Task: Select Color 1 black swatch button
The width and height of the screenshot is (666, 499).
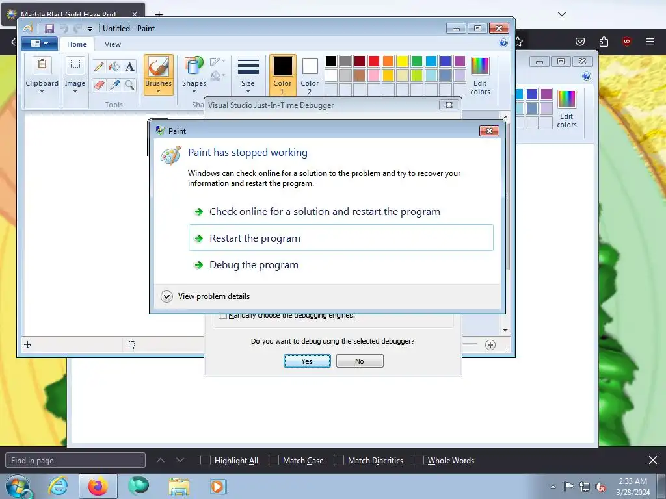Action: click(282, 75)
